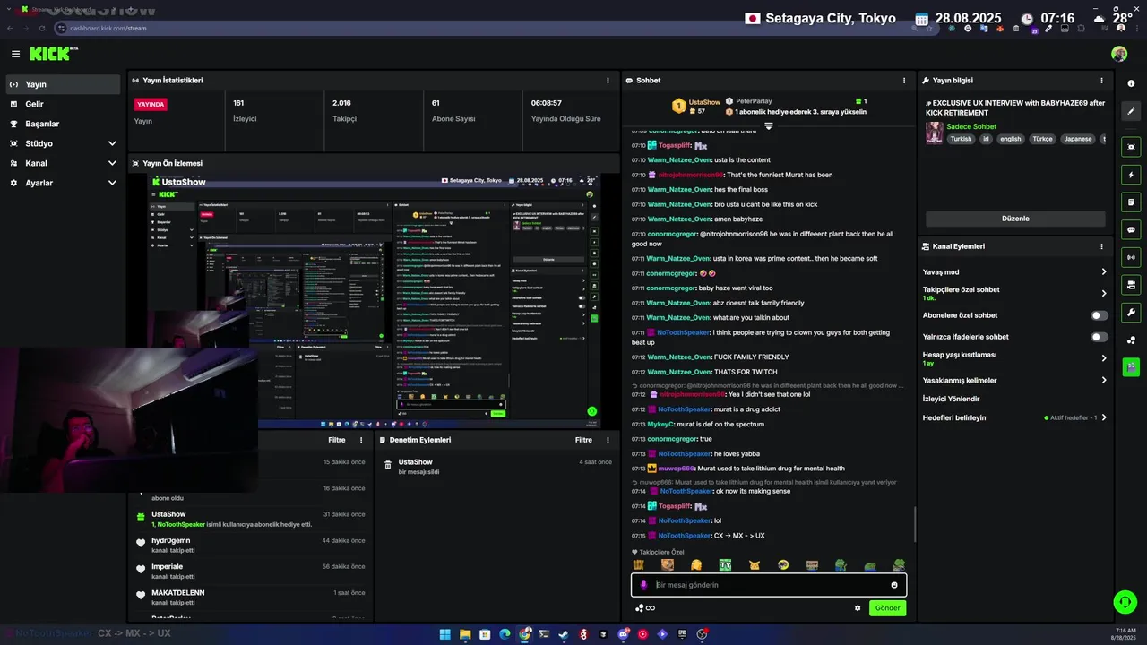
Task: Click the chat scrollbar thumb
Action: tap(914, 524)
